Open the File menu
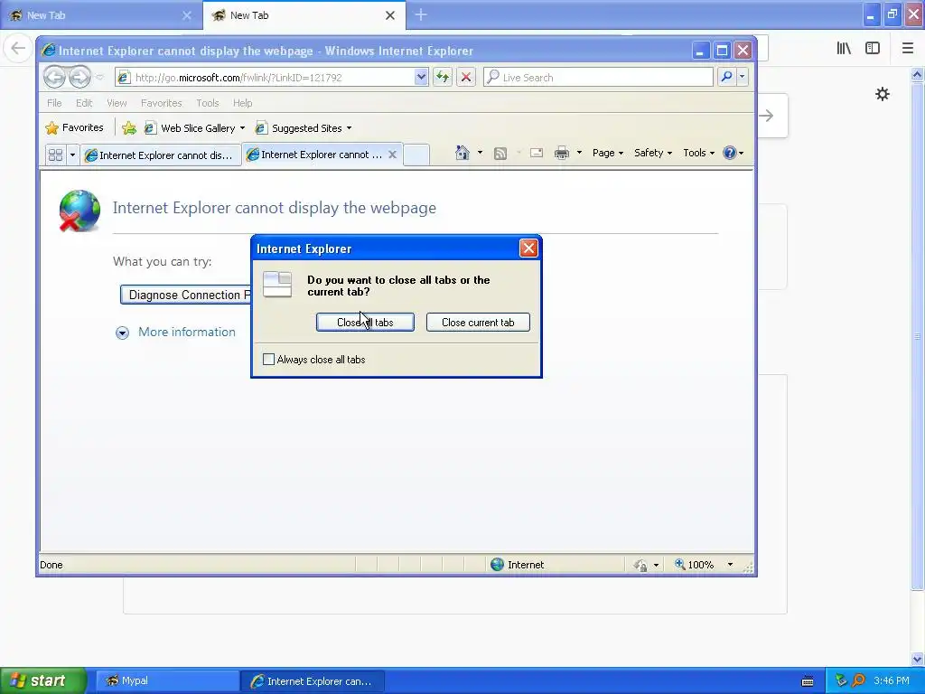The height and width of the screenshot is (694, 925). (x=54, y=103)
